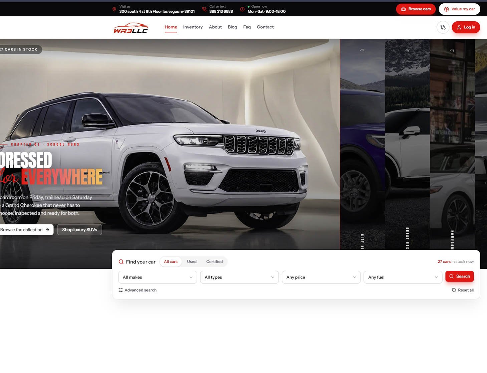This screenshot has width=487, height=373.
Task: Click the Advanced search sliders icon
Action: point(120,290)
